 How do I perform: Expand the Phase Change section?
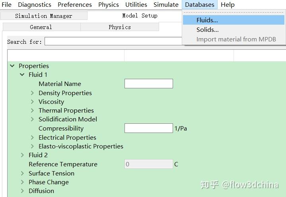(23, 182)
